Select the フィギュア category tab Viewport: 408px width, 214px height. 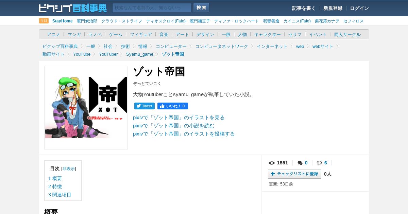(x=141, y=34)
